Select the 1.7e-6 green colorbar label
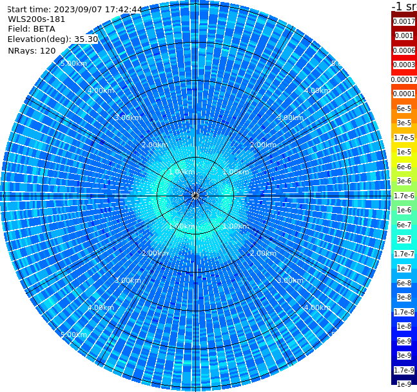The height and width of the screenshot is (392, 417). 404,196
